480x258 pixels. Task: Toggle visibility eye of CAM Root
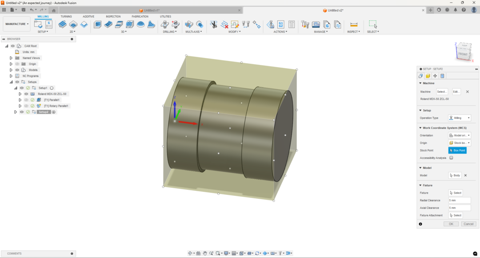pos(12,46)
